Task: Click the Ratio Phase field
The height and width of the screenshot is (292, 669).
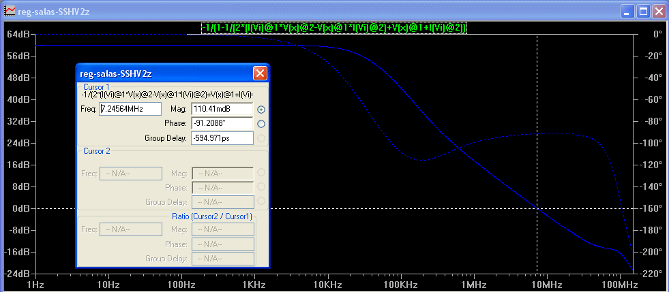Action: [223, 244]
